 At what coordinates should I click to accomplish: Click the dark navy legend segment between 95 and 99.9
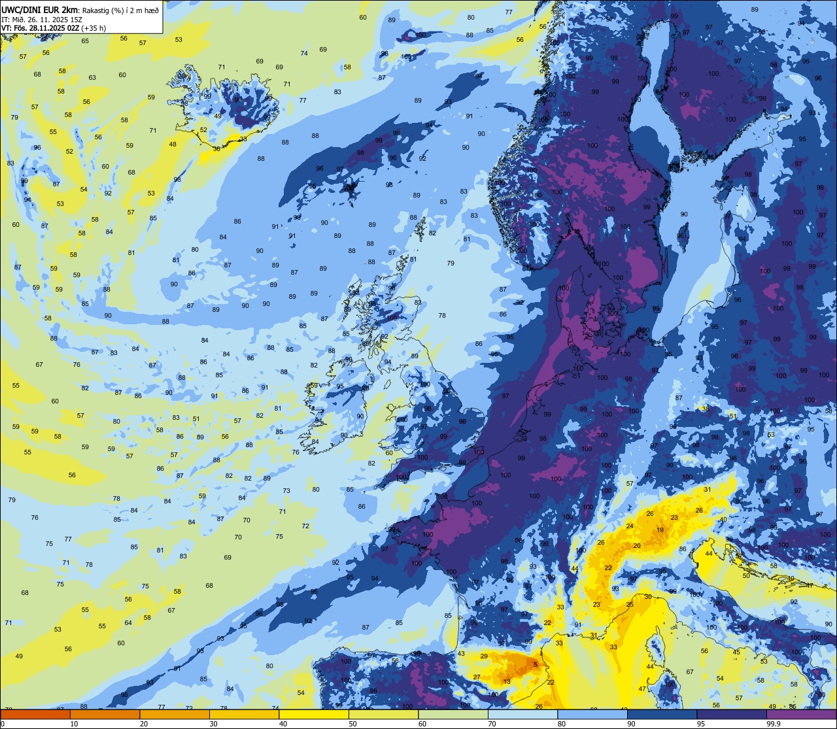point(732,714)
